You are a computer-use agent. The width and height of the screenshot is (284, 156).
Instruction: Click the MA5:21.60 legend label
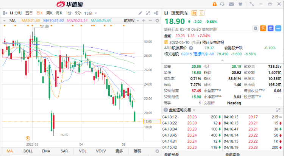pos(31,21)
